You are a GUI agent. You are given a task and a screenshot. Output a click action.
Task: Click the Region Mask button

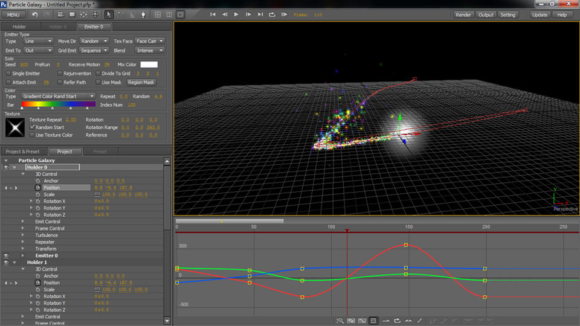(x=141, y=83)
